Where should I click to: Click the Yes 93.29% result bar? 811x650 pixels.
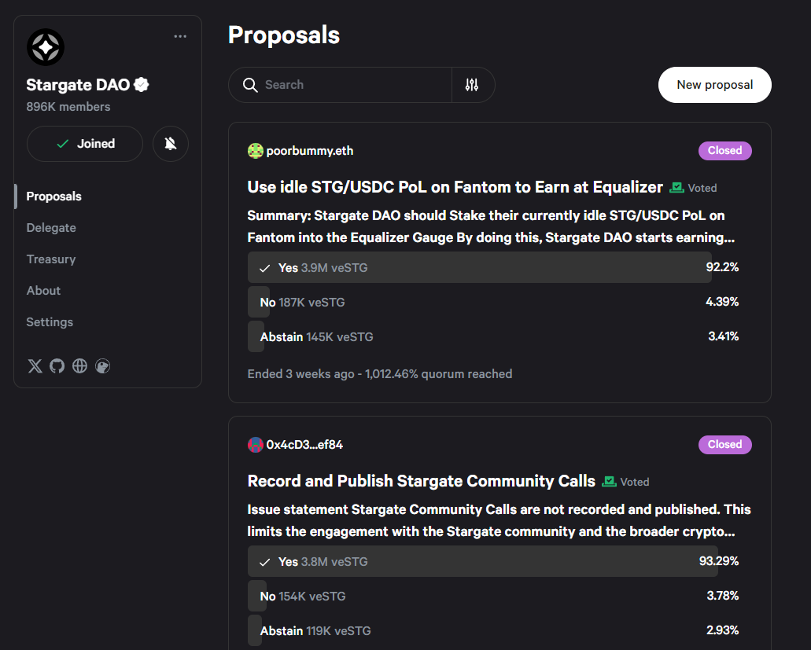[x=482, y=561]
